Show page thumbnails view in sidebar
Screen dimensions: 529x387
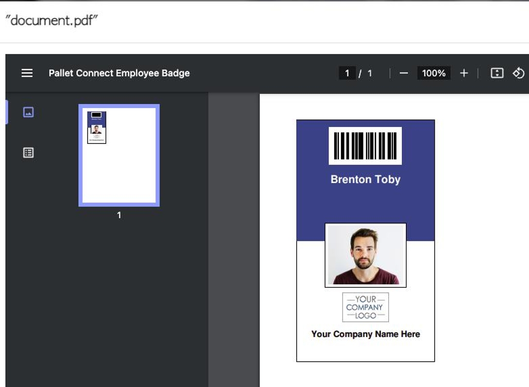(28, 112)
